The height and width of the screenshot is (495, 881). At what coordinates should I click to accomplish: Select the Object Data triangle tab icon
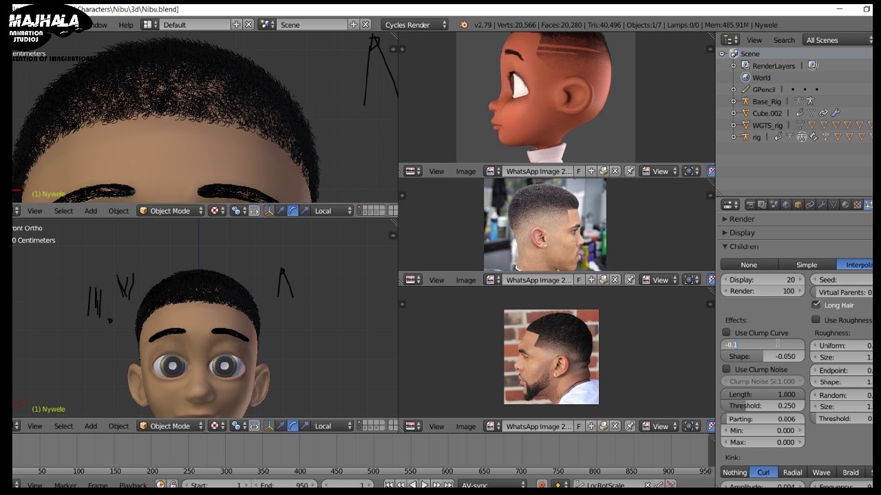coord(834,205)
